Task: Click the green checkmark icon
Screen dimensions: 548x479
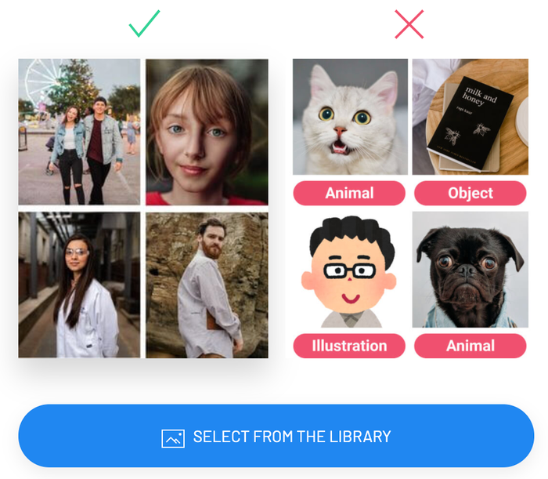Action: point(144,24)
